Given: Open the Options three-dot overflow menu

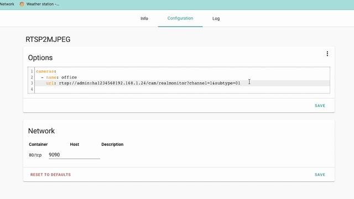Looking at the screenshot, I should 327,54.
